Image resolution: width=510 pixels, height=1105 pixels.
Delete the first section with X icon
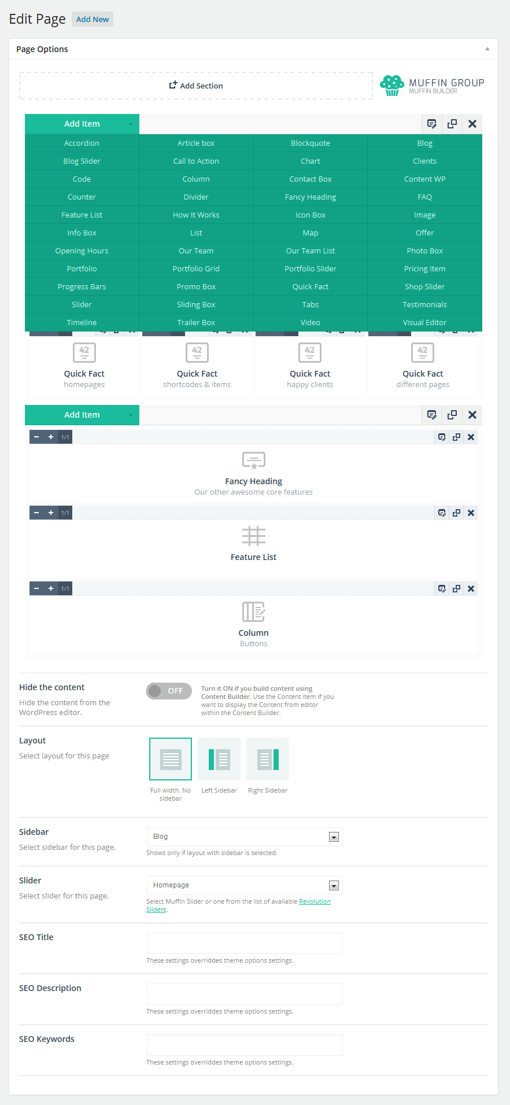click(x=472, y=124)
